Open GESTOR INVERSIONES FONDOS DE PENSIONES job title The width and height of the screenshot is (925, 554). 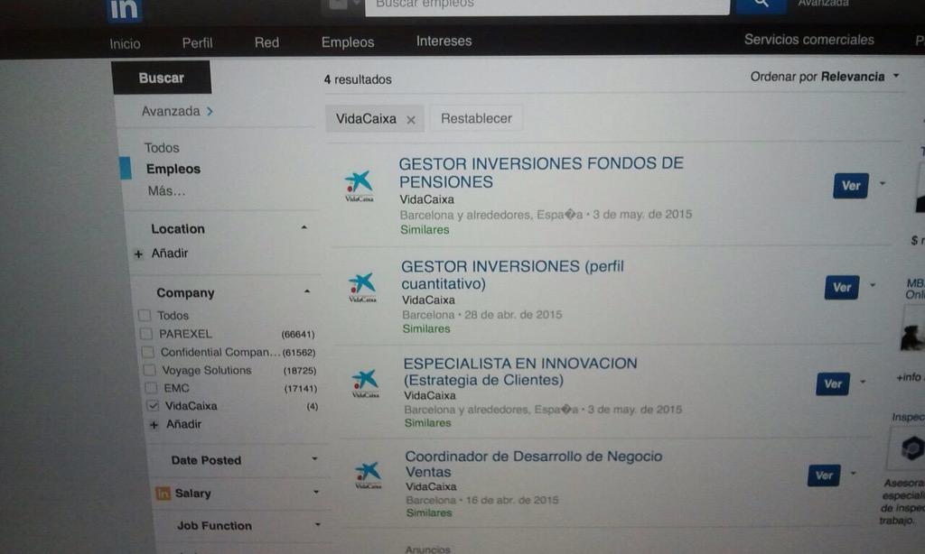pyautogui.click(x=541, y=172)
